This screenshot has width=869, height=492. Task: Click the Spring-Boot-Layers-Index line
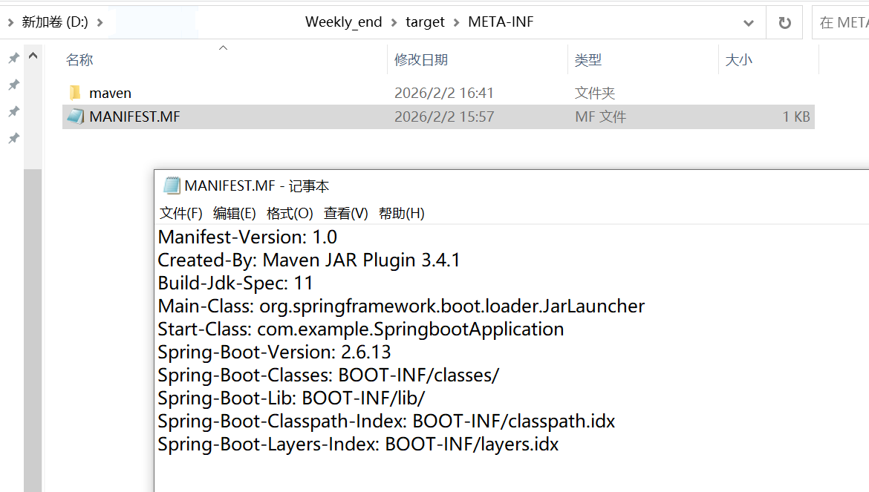[x=358, y=445]
